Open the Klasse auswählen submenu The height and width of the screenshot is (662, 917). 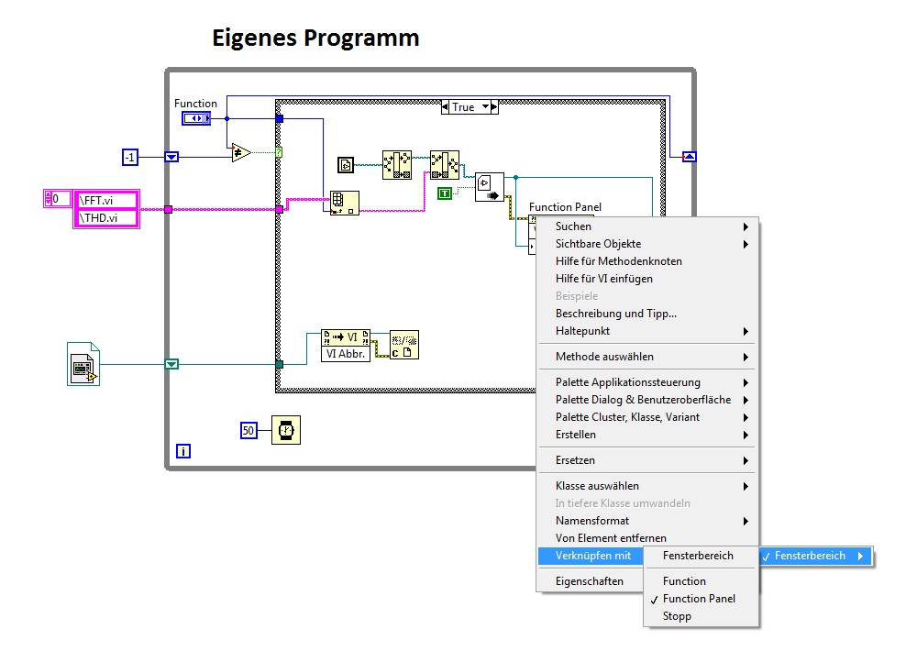tap(647, 486)
